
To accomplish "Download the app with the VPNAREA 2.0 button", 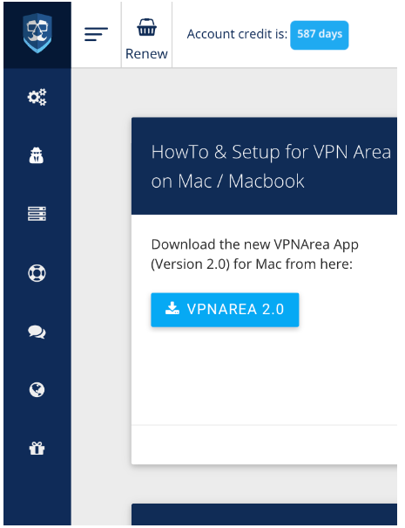I will (x=225, y=310).
